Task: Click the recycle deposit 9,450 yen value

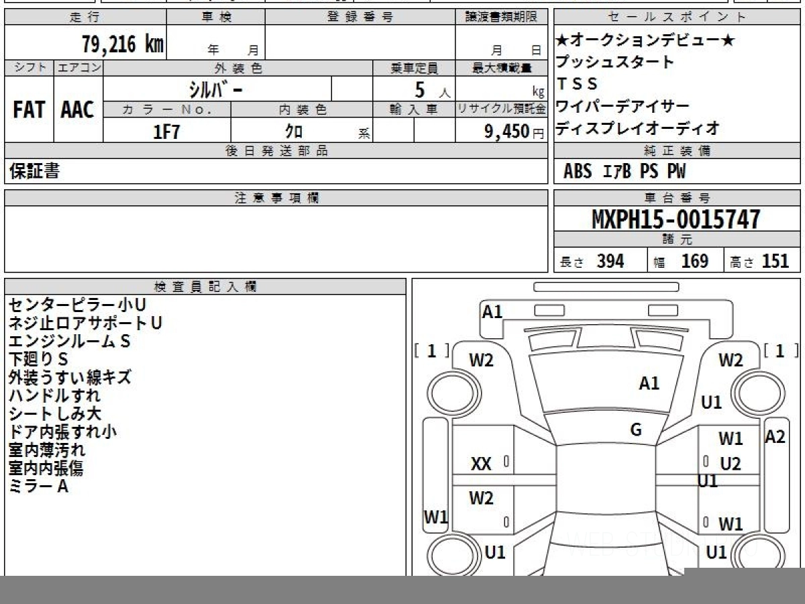Action: [x=507, y=132]
